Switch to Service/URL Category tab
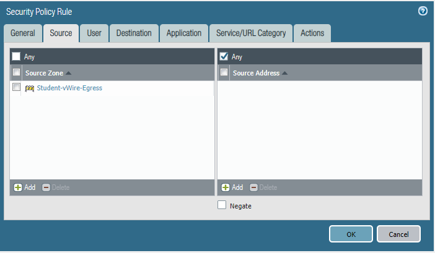Image resolution: width=435 pixels, height=253 pixels. (x=251, y=33)
